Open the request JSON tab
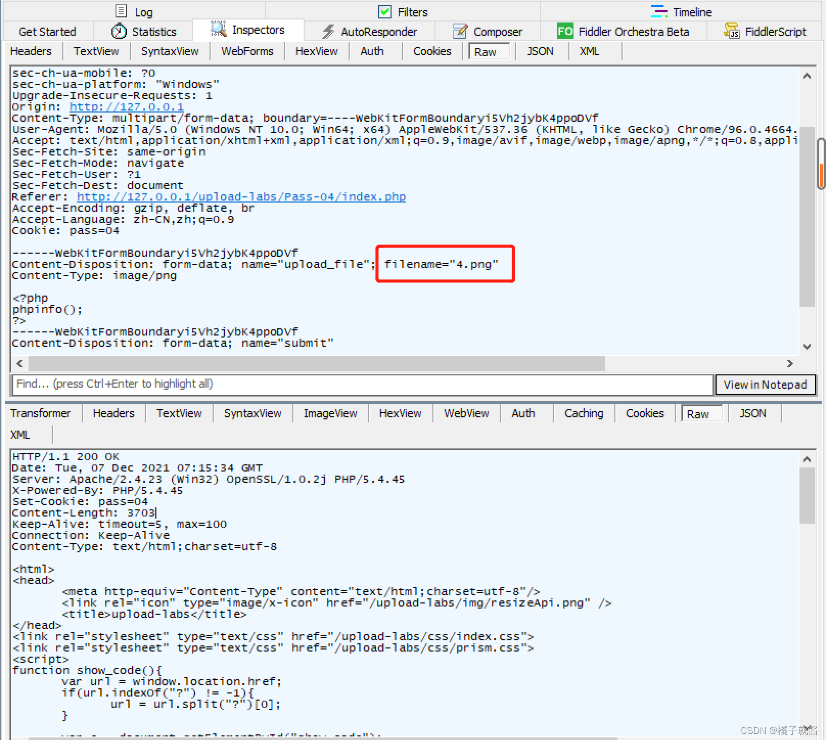This screenshot has width=826, height=740. [540, 51]
